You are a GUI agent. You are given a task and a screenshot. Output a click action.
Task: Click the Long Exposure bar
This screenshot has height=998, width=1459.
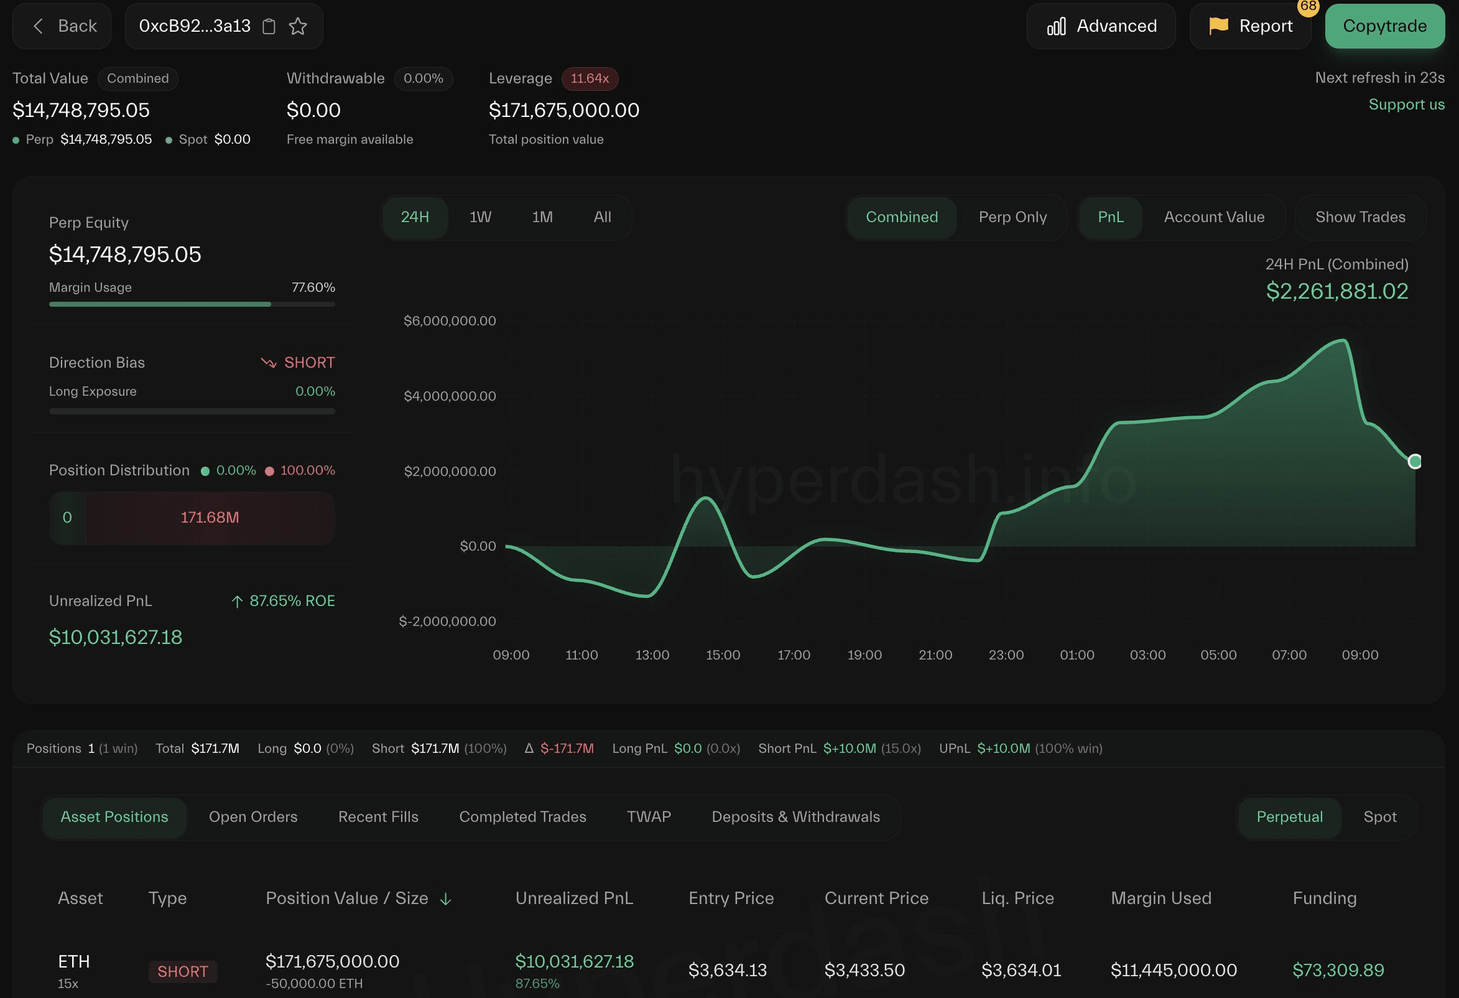click(192, 412)
